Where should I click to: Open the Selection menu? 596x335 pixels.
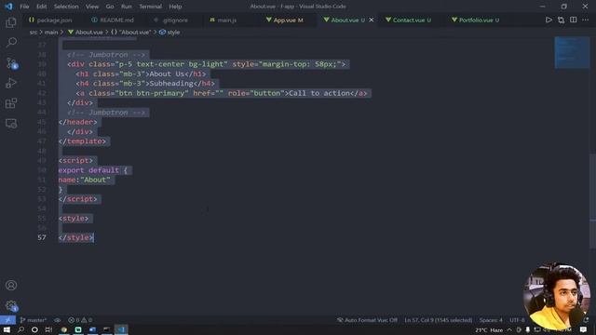click(66, 7)
